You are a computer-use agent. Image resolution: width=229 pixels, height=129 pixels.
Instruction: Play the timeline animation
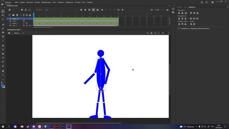pyautogui.click(x=123, y=10)
